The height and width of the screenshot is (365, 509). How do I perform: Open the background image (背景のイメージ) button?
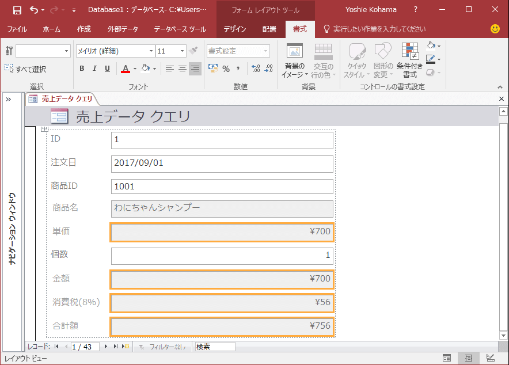[x=294, y=61]
